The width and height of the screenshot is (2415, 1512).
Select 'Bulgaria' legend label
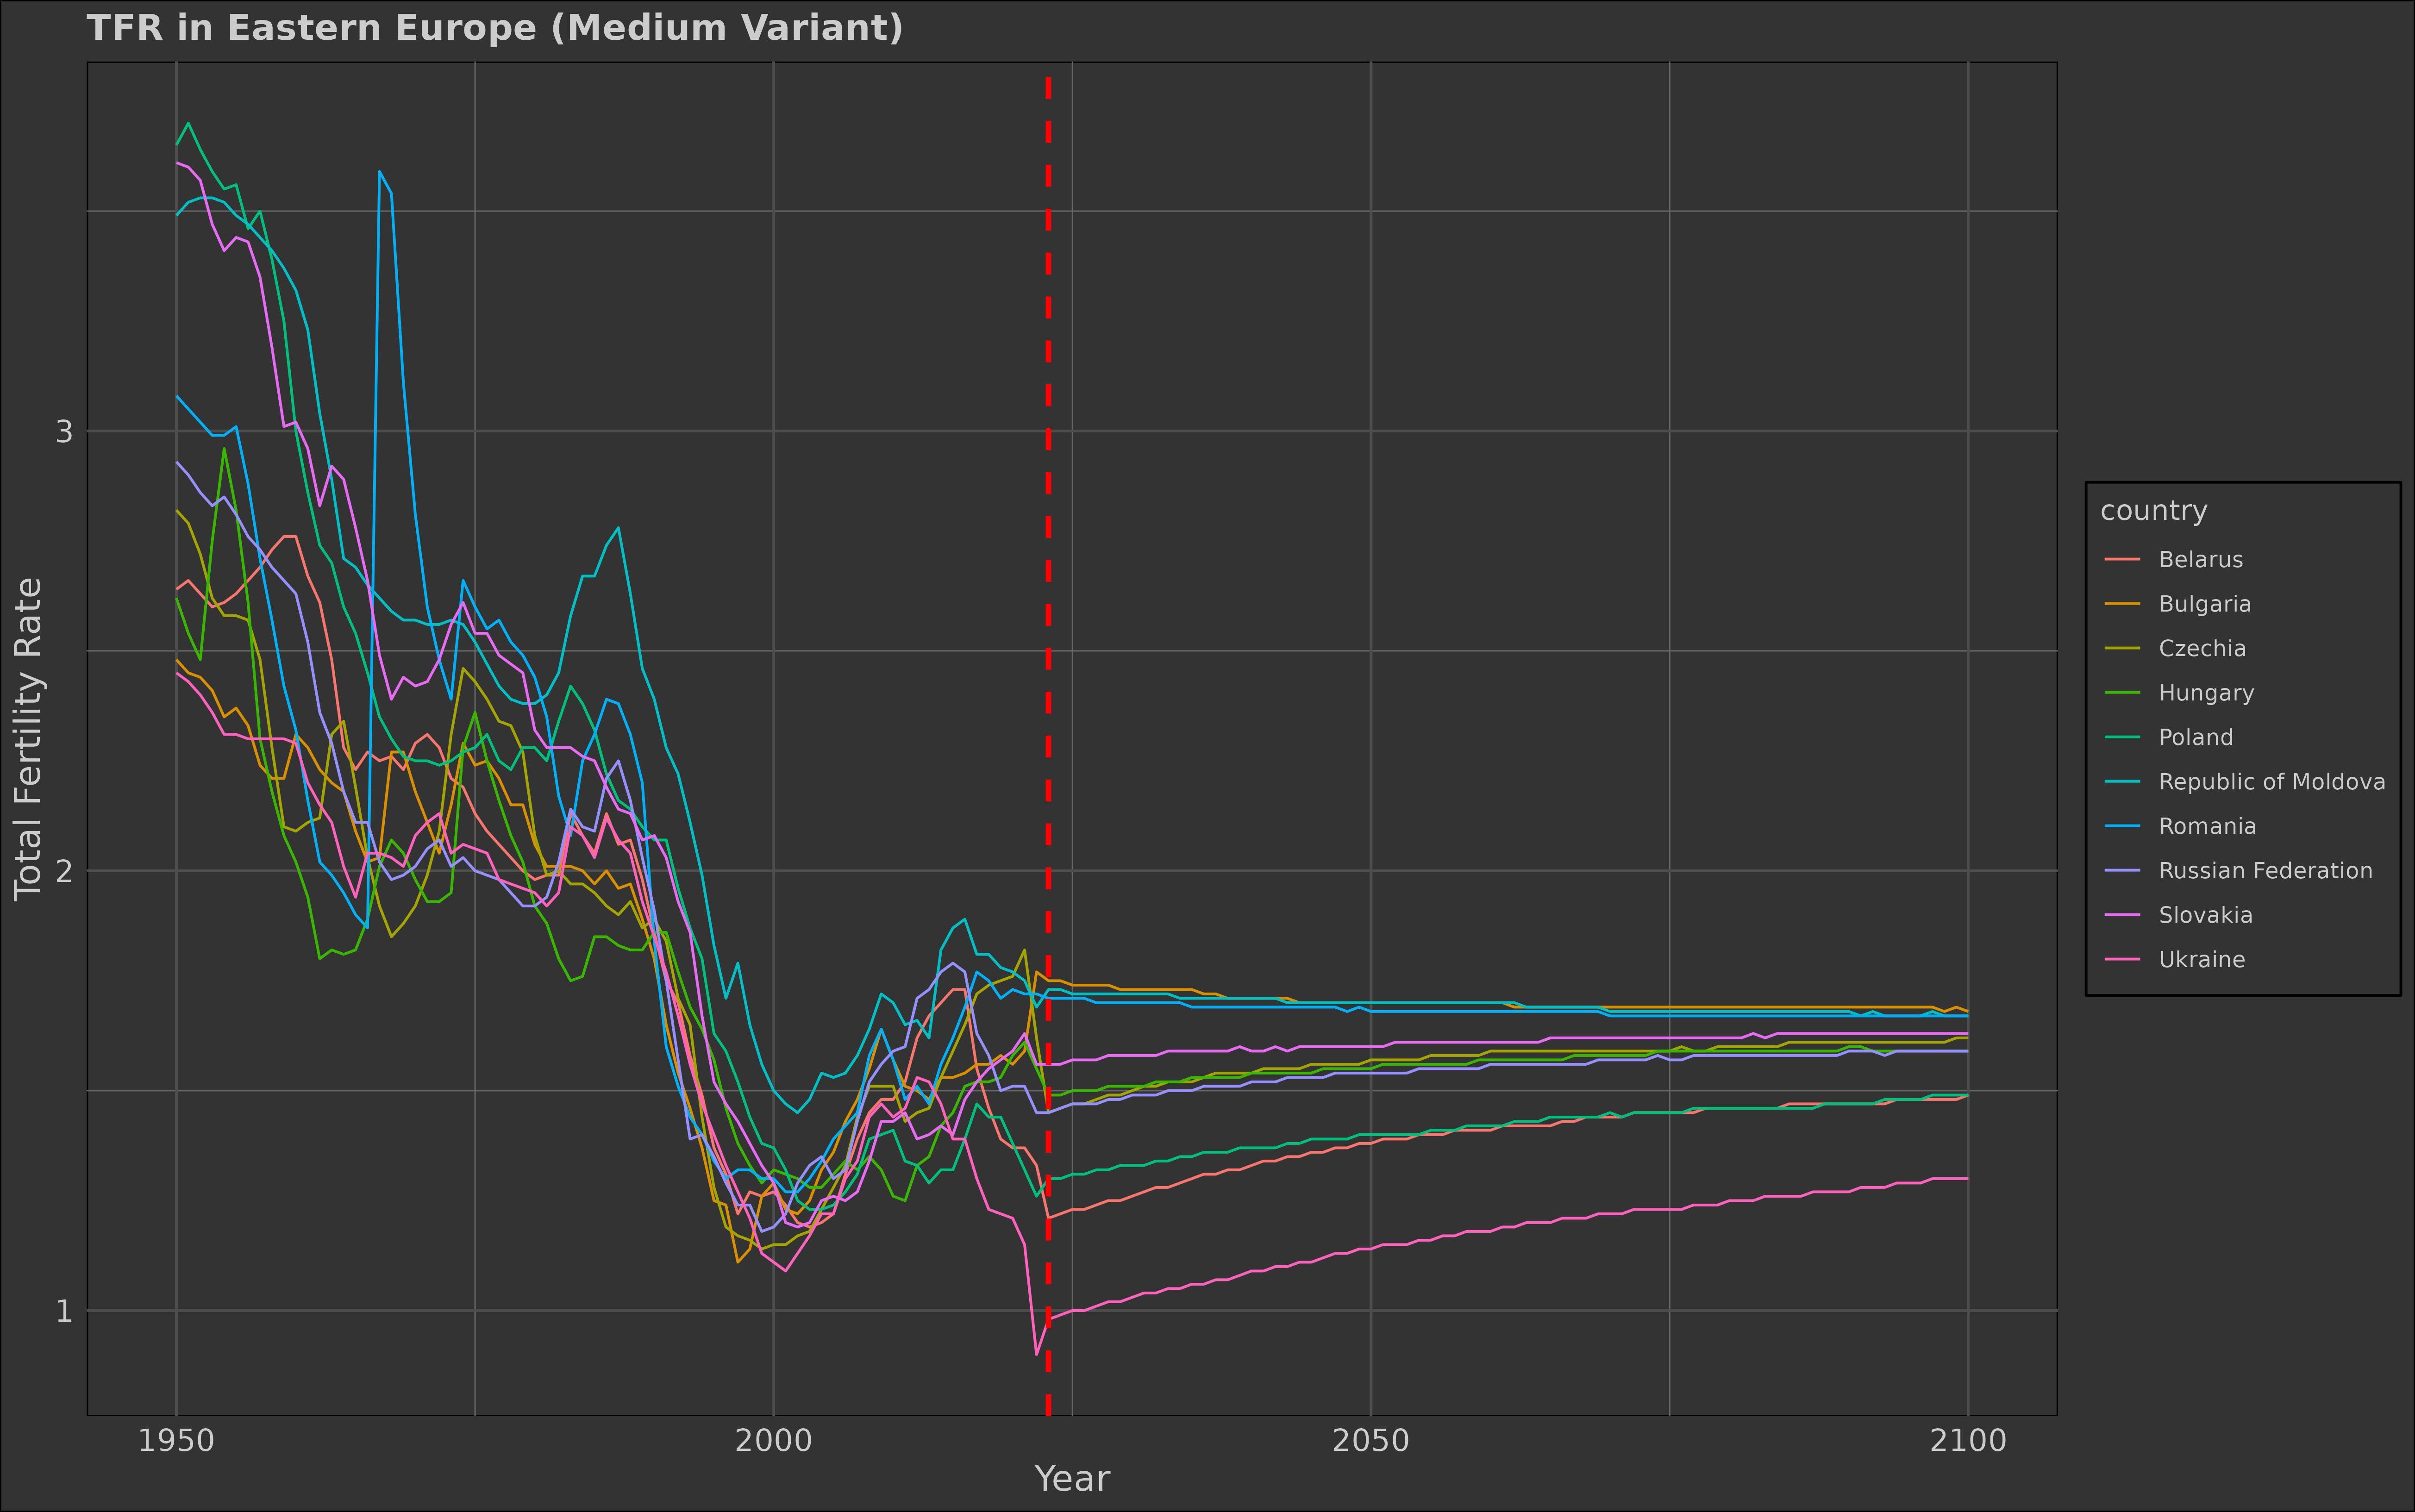click(x=2204, y=604)
